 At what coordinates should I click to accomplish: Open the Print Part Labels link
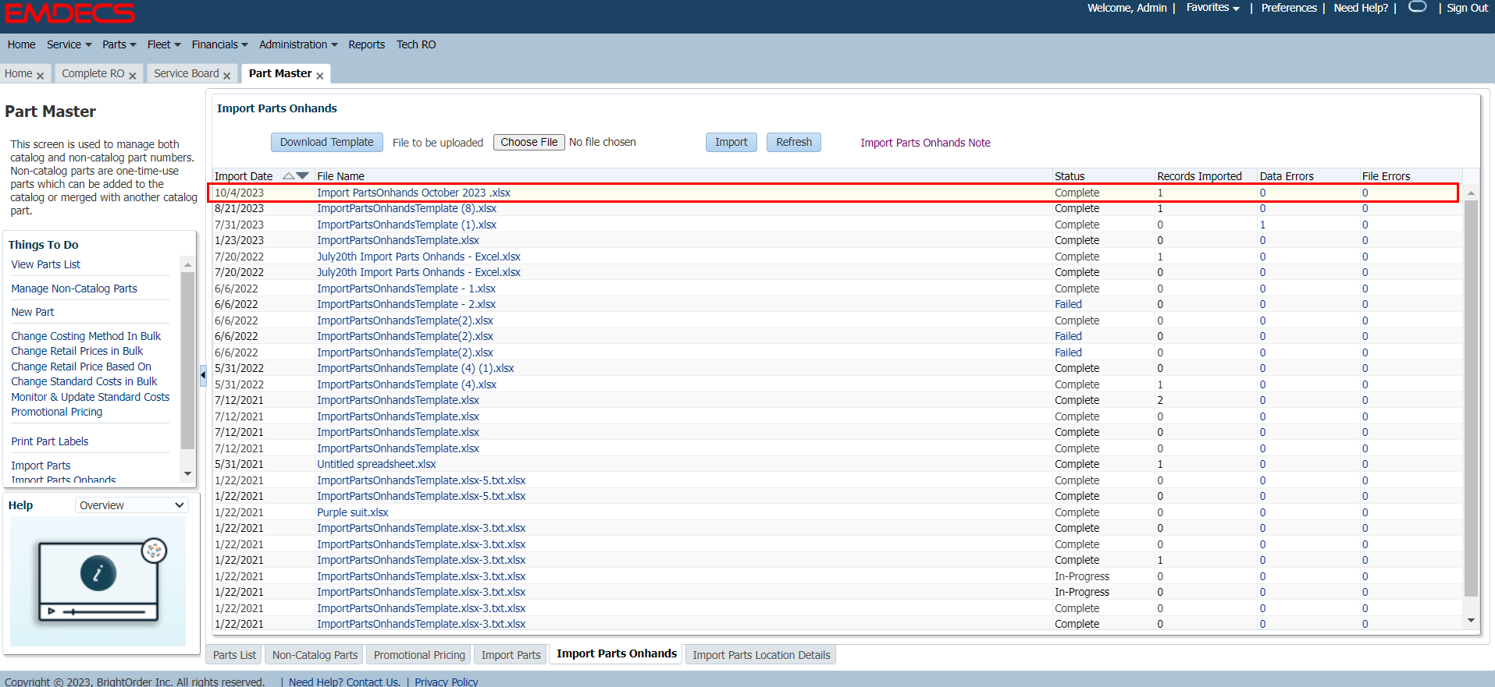click(50, 441)
